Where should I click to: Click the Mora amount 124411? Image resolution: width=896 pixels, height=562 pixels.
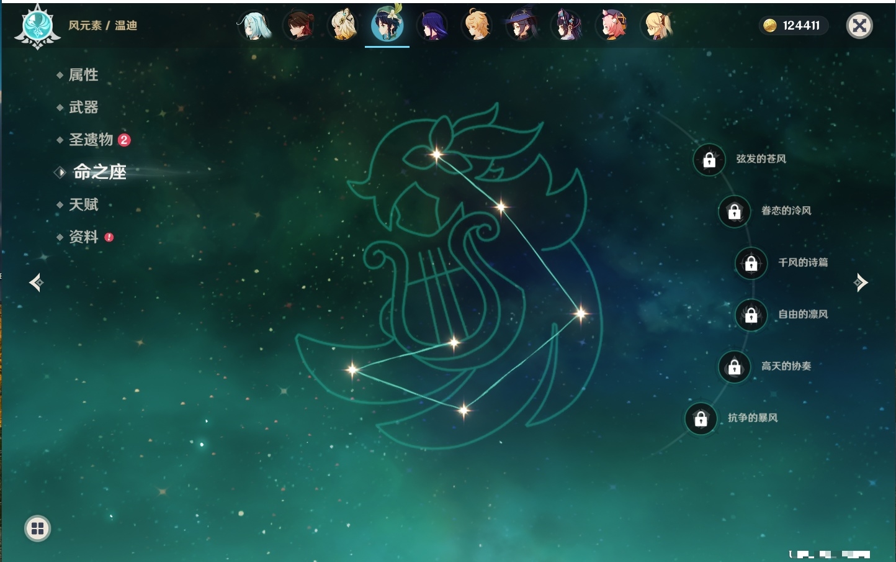pos(801,25)
